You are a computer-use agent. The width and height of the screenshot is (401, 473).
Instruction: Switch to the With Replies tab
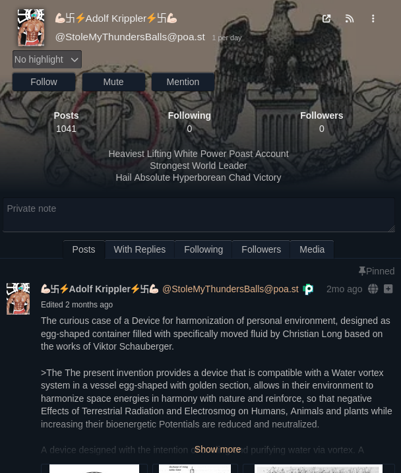[x=140, y=249]
